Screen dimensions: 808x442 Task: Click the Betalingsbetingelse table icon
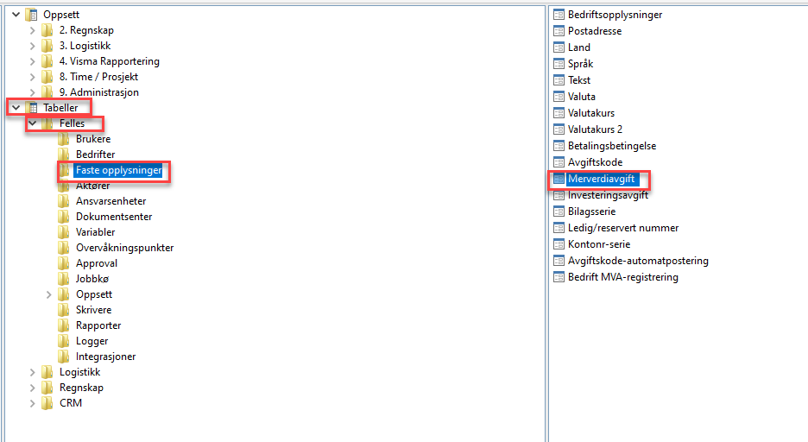pos(559,146)
